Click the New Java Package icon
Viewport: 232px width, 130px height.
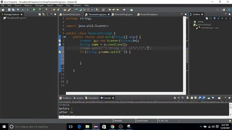coord(54,10)
